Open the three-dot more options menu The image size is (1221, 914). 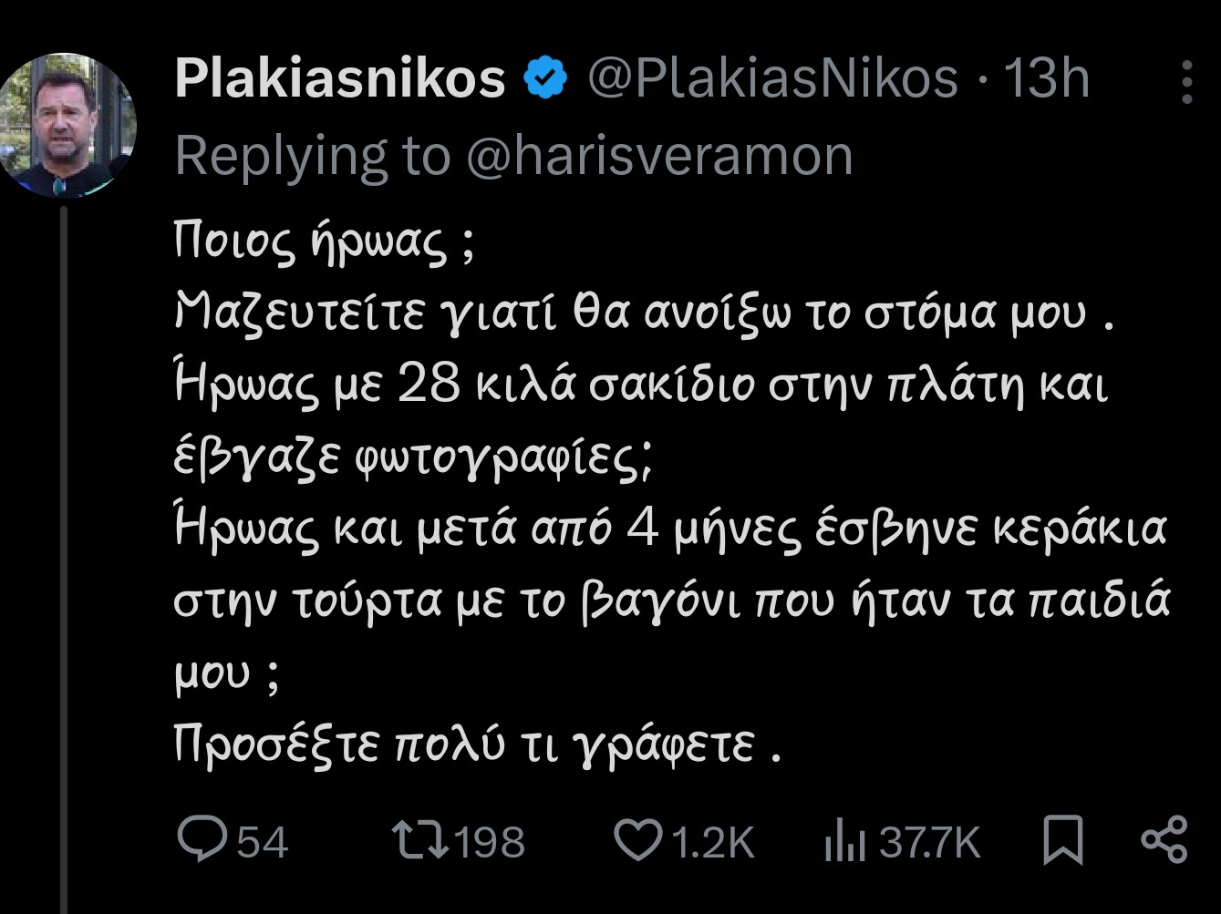coord(1186,83)
